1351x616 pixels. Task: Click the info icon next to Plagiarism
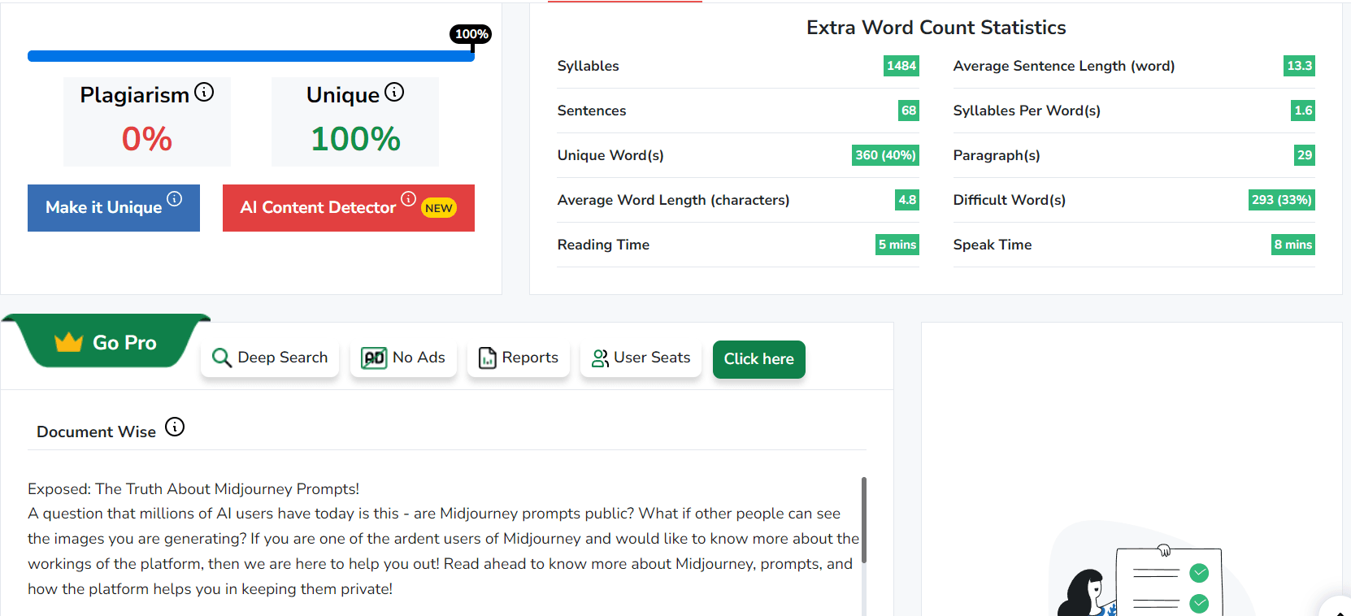tap(204, 93)
